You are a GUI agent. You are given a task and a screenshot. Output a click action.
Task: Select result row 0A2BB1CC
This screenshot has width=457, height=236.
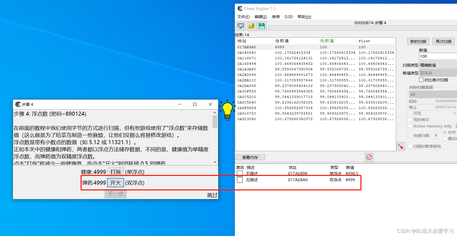[x=315, y=80]
